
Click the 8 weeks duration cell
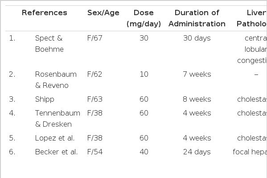[x=197, y=99]
